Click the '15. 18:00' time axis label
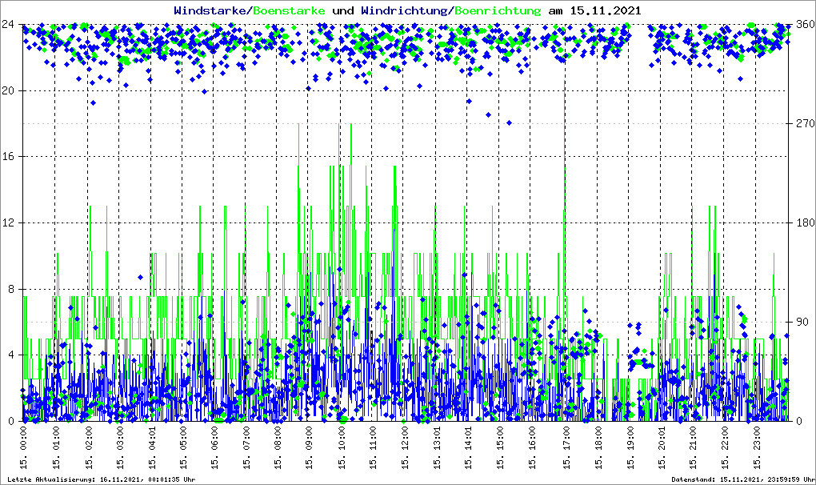This screenshot has height=485, width=816. tap(598, 447)
